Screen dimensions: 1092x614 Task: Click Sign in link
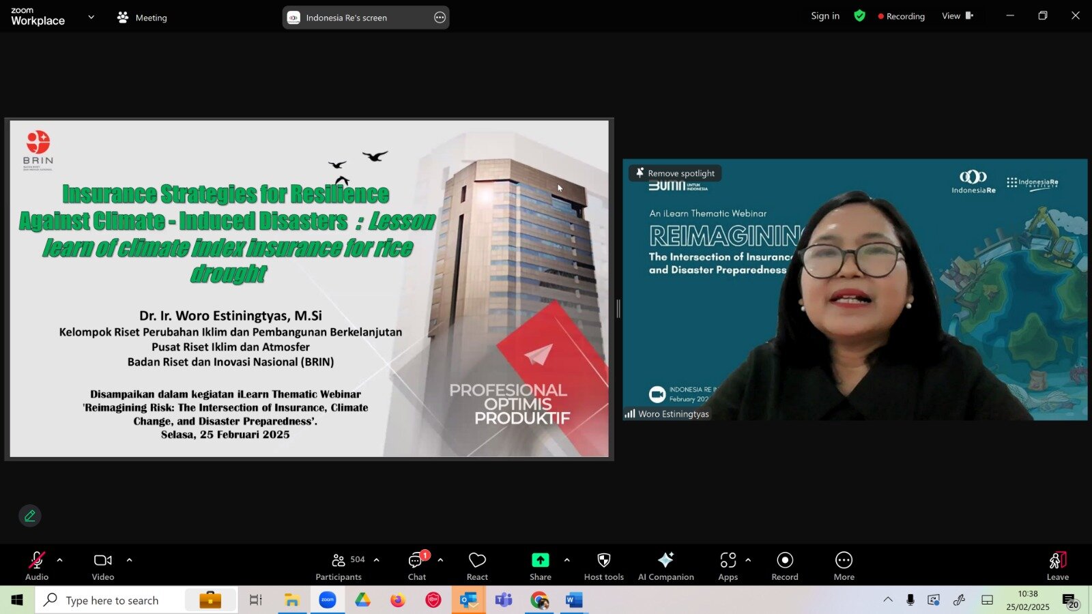825,16
